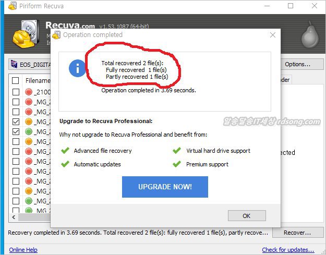Viewport: 326px width, 255px height.
Task: Open the Online Help link
Action: [23, 250]
